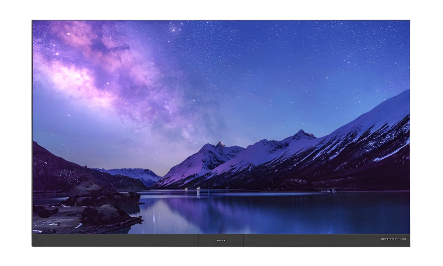Click the distant snowy range behind left hill

pos(130,175)
